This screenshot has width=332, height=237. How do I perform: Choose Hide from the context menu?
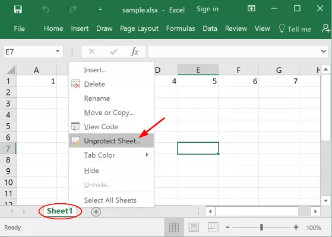point(112,171)
